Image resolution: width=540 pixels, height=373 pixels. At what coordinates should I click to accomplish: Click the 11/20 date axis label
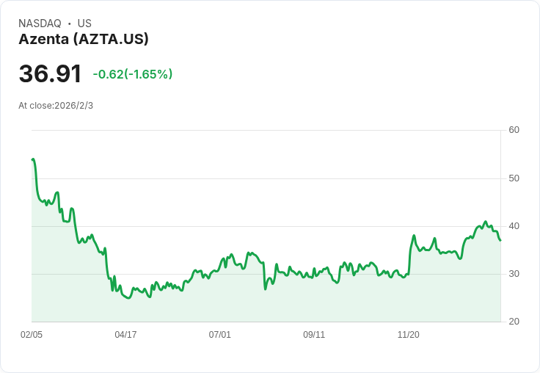[408, 335]
